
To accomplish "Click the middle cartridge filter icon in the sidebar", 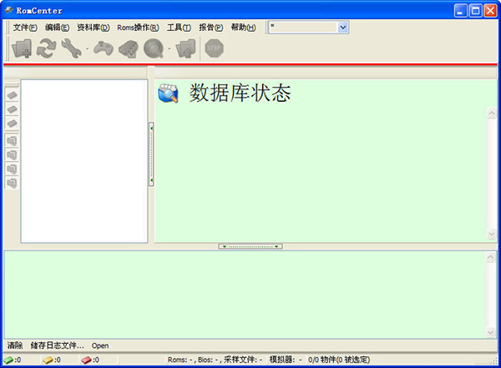I will 13,109.
